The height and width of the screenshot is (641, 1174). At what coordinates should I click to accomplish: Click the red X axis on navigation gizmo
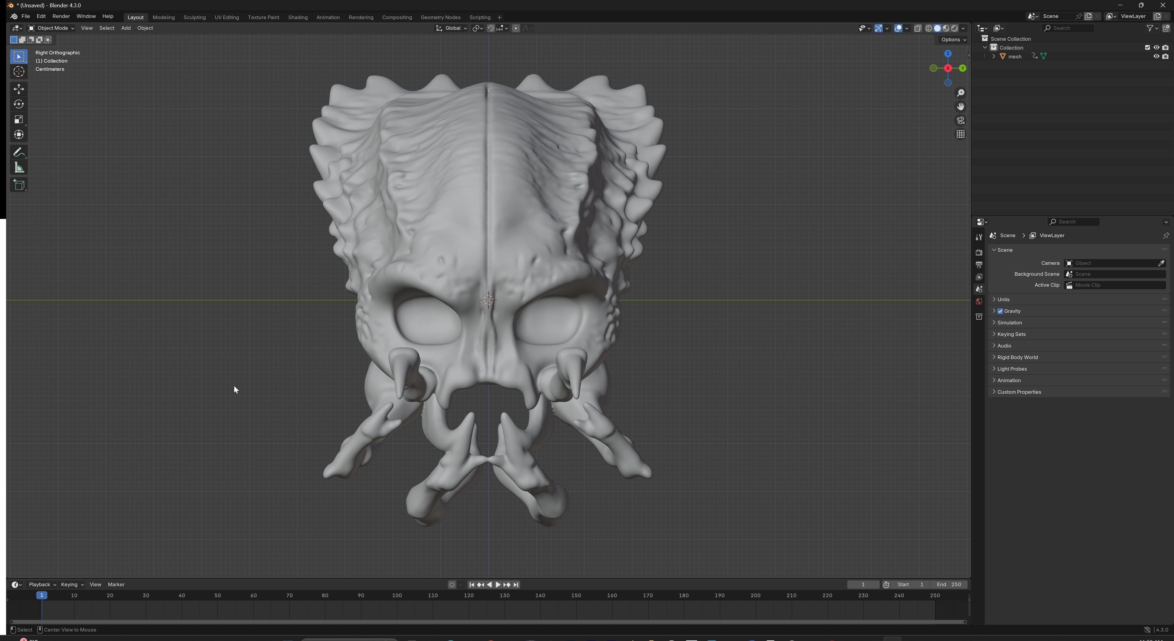pos(947,68)
